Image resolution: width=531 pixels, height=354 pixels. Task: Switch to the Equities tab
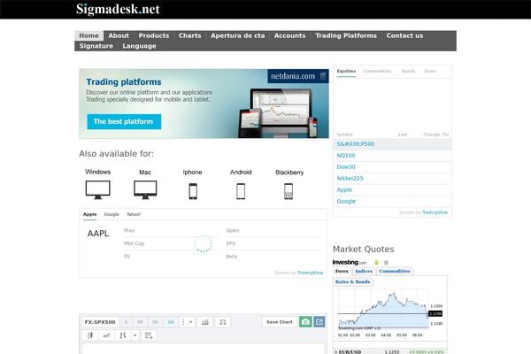coord(346,71)
